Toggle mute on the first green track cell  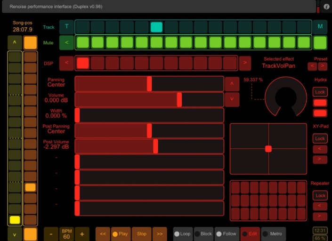(x=83, y=42)
